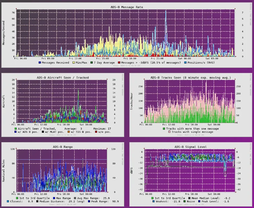Open the ADS-B Message Rate graph image
This screenshot has width=254, height=208.
(126, 35)
